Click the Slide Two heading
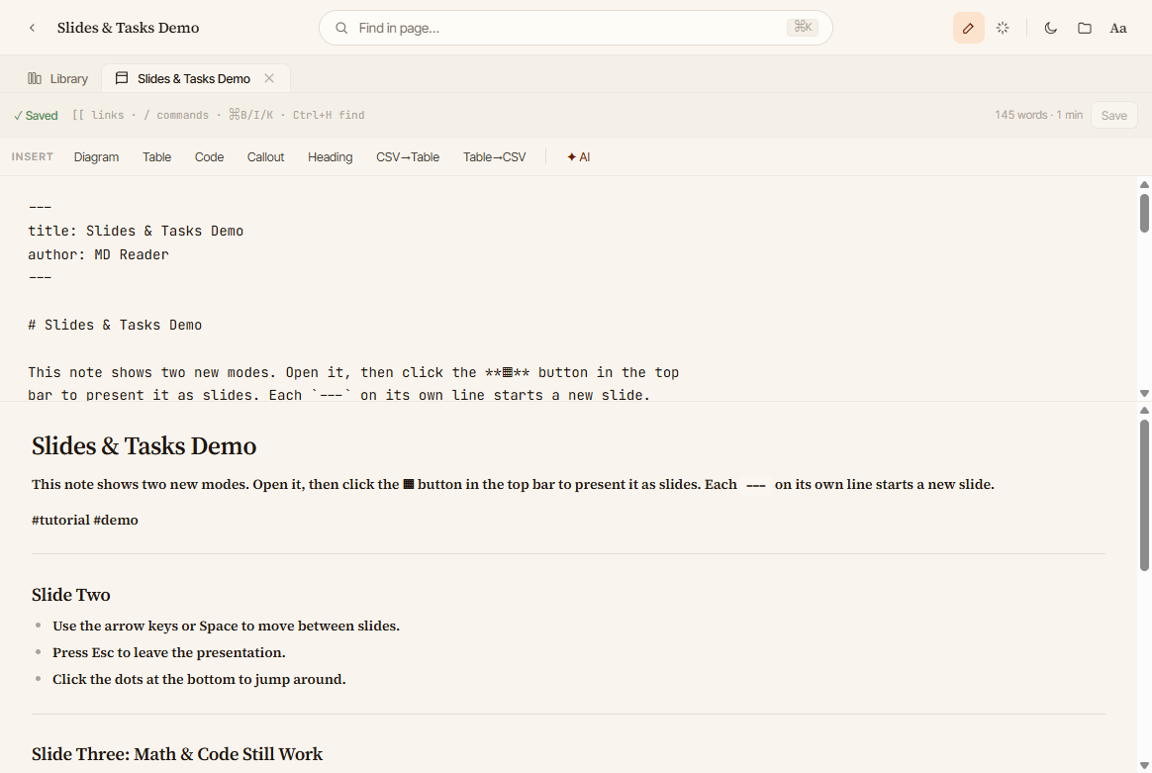Screen dimensions: 1152x773 coord(70,595)
